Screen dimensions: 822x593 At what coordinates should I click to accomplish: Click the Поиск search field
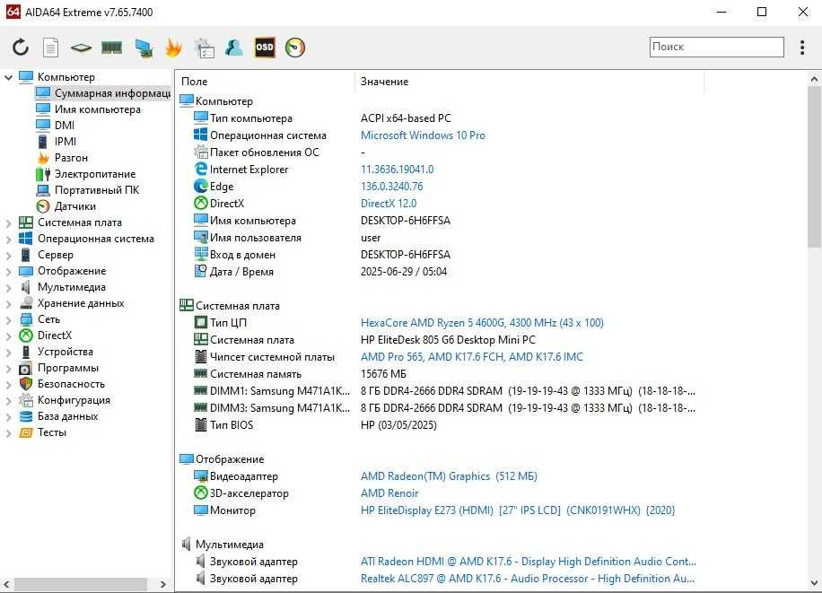coord(717,47)
